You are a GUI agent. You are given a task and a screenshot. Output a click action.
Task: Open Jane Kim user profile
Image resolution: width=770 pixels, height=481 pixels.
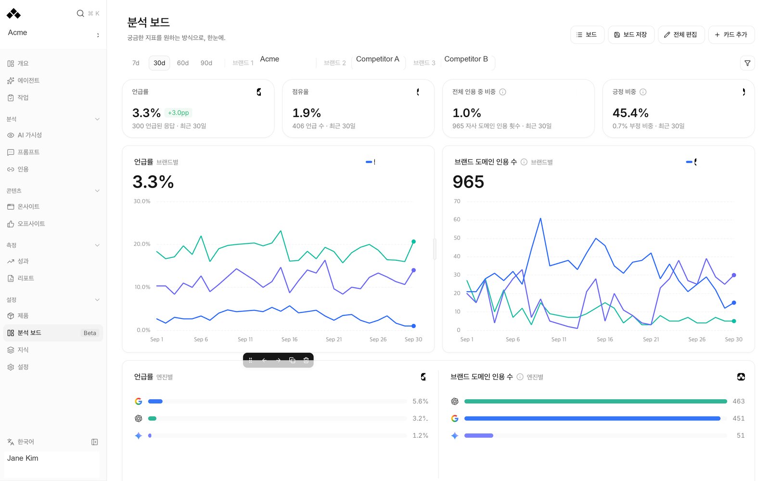(51, 464)
